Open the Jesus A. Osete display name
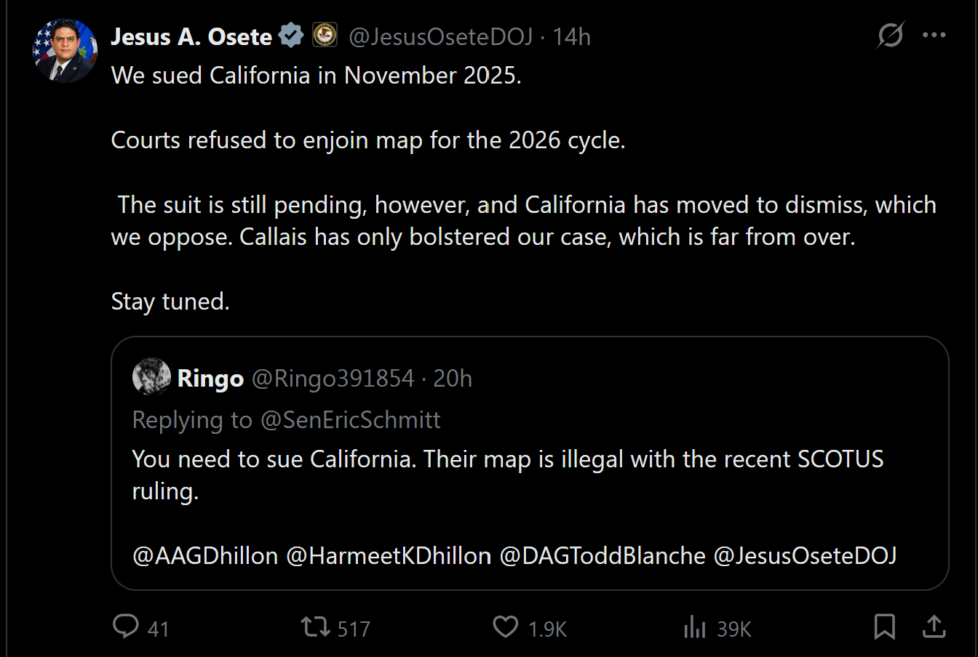 [x=191, y=36]
